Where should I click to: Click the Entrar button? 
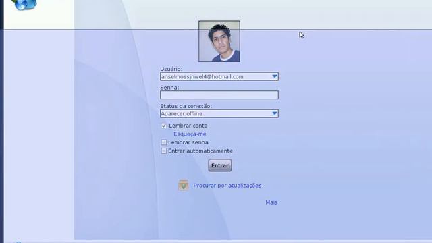[x=220, y=165]
